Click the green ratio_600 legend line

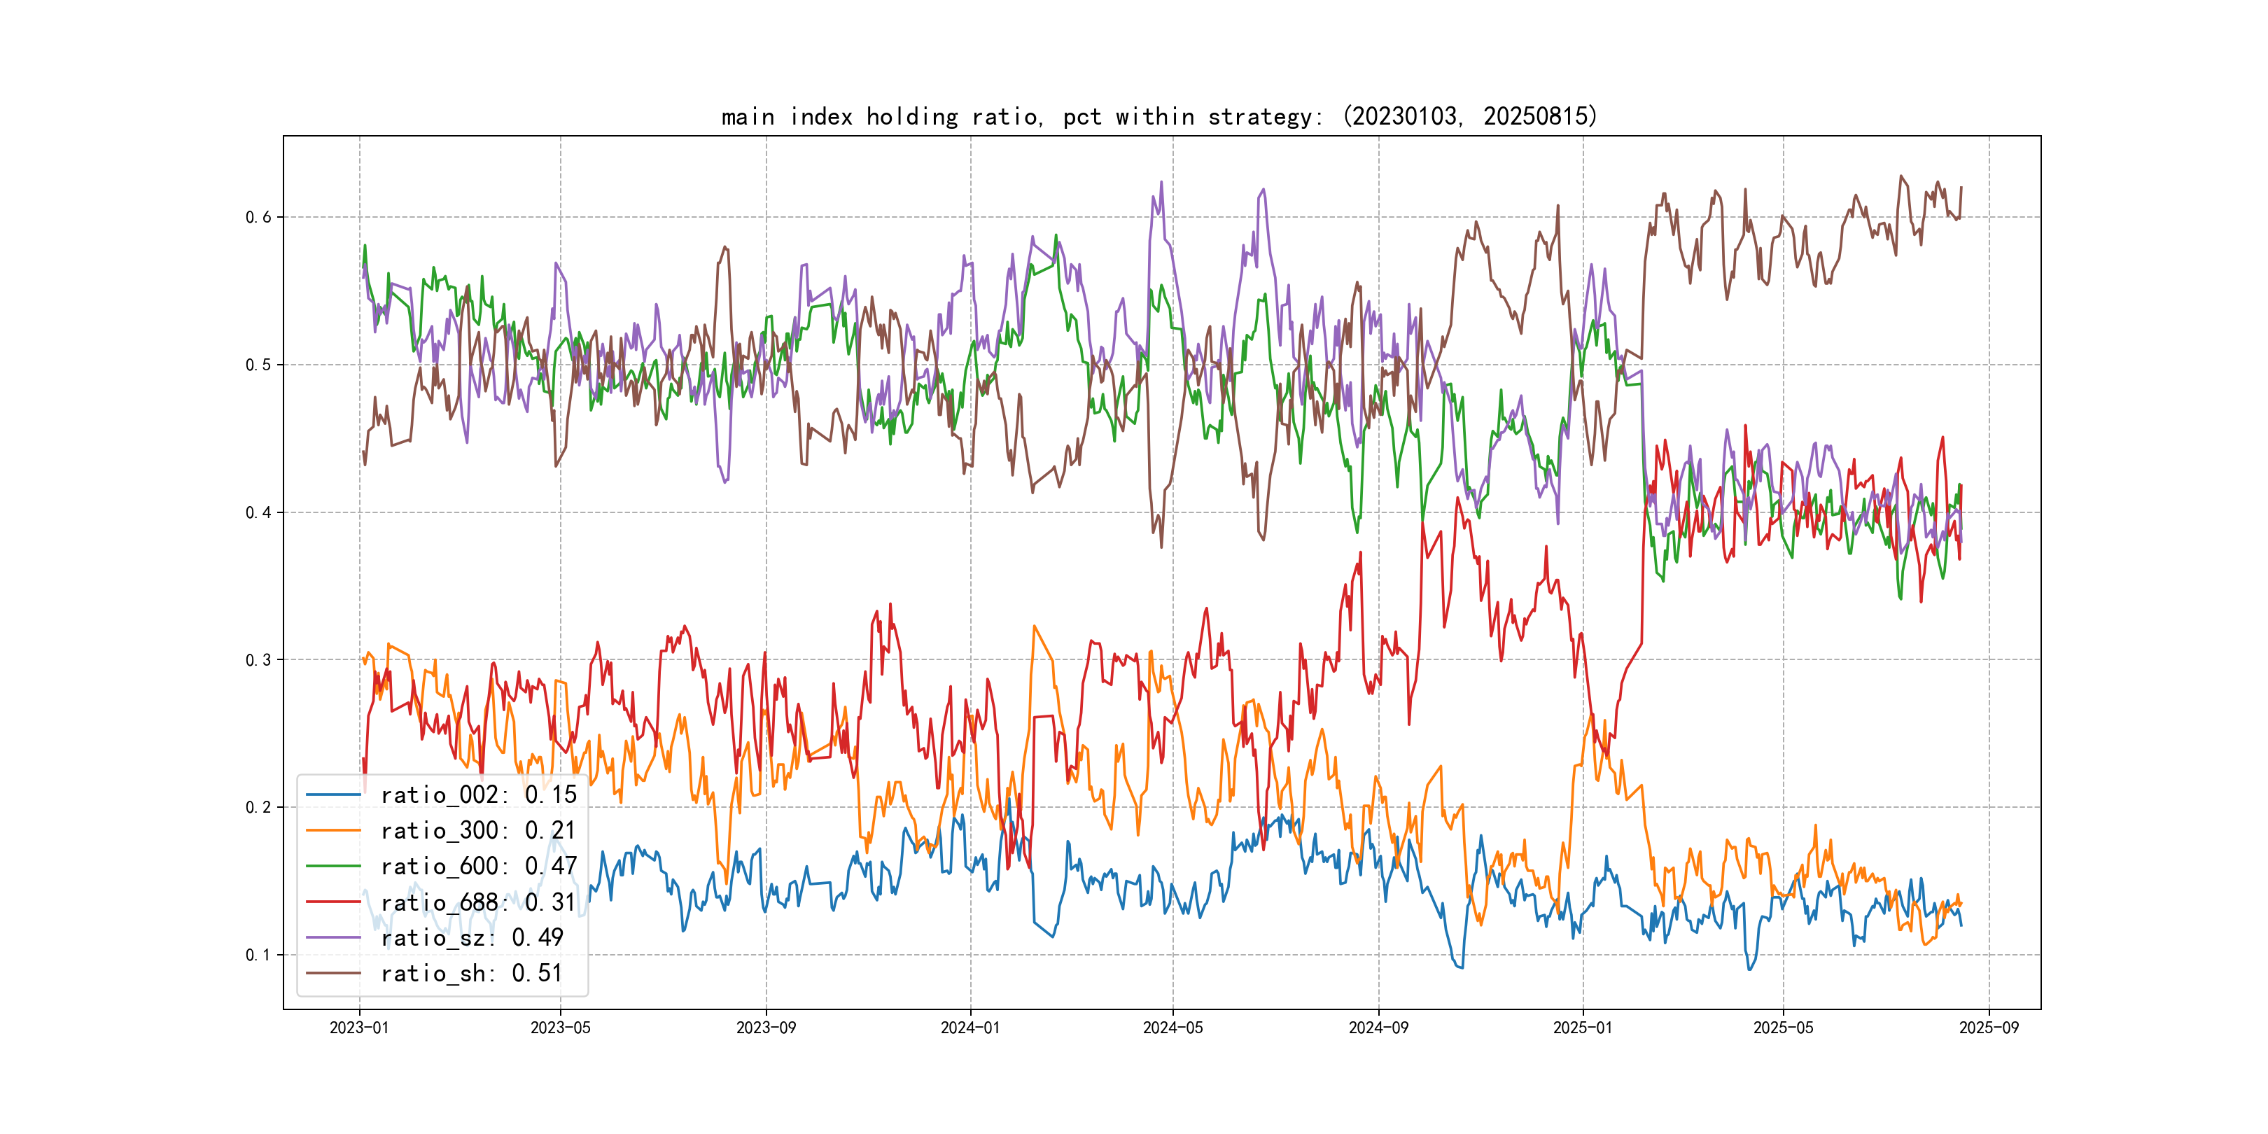(x=332, y=867)
